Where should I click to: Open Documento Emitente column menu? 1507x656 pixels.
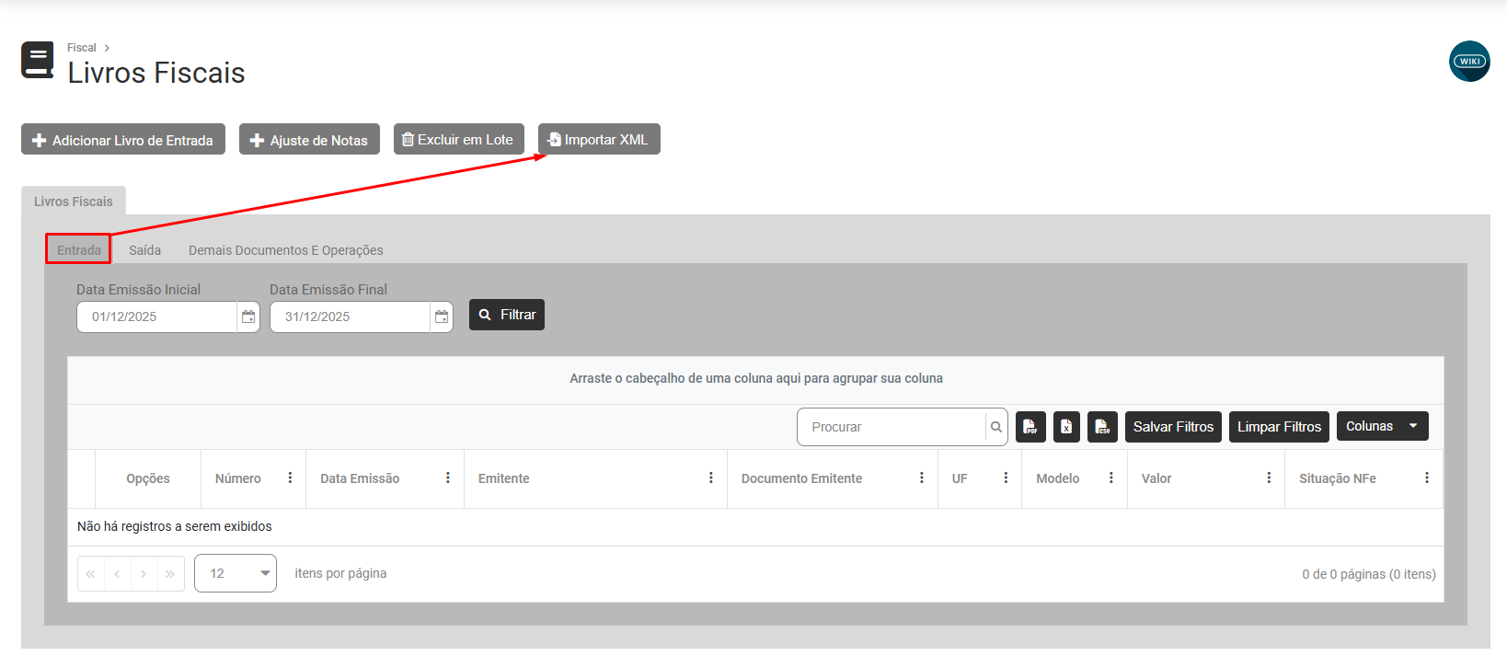click(922, 478)
